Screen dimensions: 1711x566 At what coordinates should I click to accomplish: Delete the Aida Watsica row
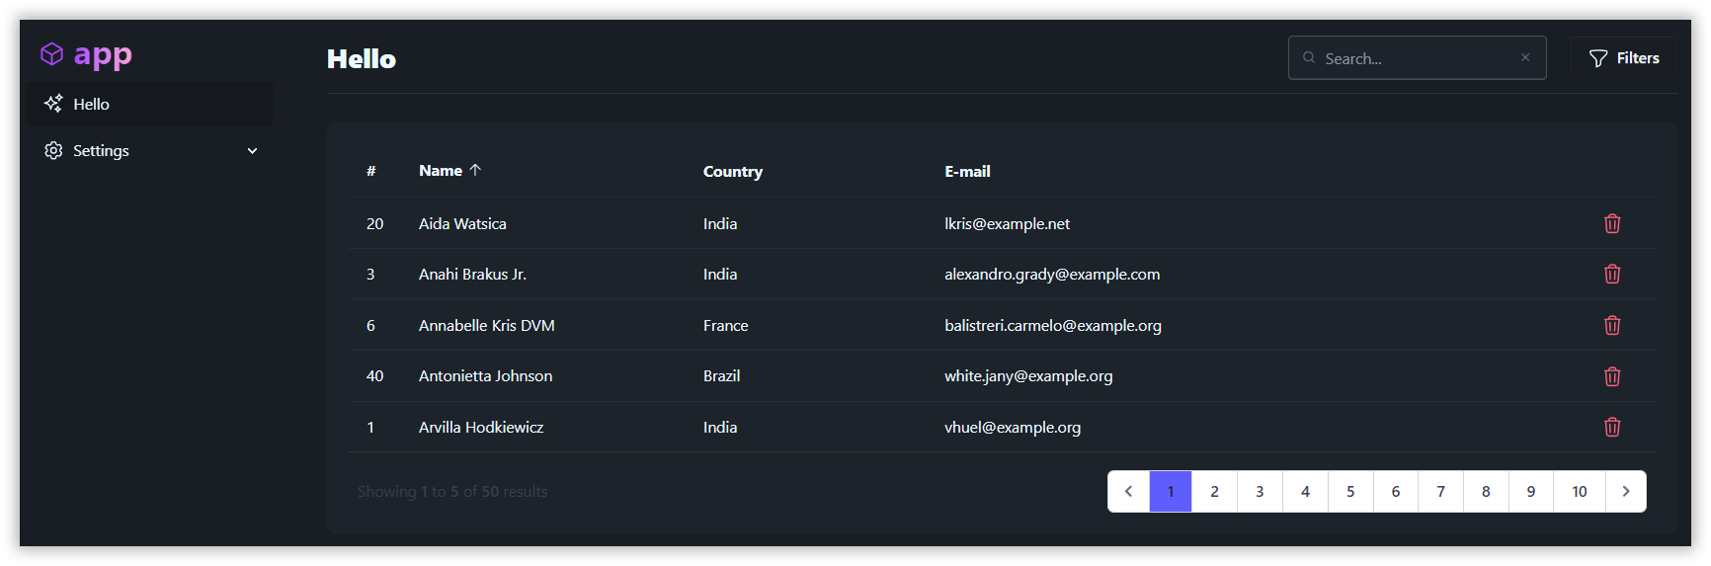pyautogui.click(x=1612, y=224)
